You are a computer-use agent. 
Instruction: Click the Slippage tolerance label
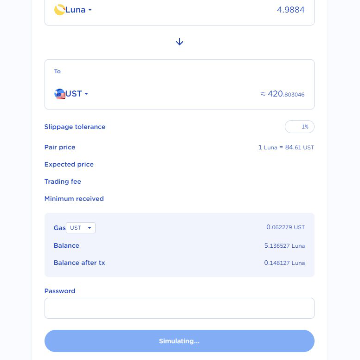[75, 127]
